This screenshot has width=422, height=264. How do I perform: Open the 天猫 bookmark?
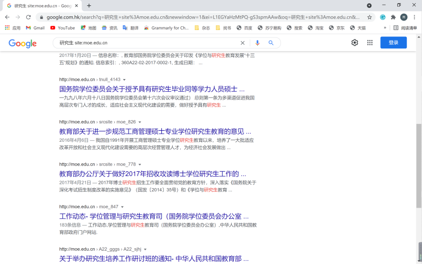pos(358,28)
